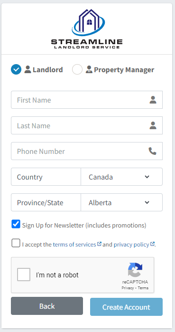Click the person icon beside Landlord
Screen dimensions: 175x332
[x=28, y=69]
